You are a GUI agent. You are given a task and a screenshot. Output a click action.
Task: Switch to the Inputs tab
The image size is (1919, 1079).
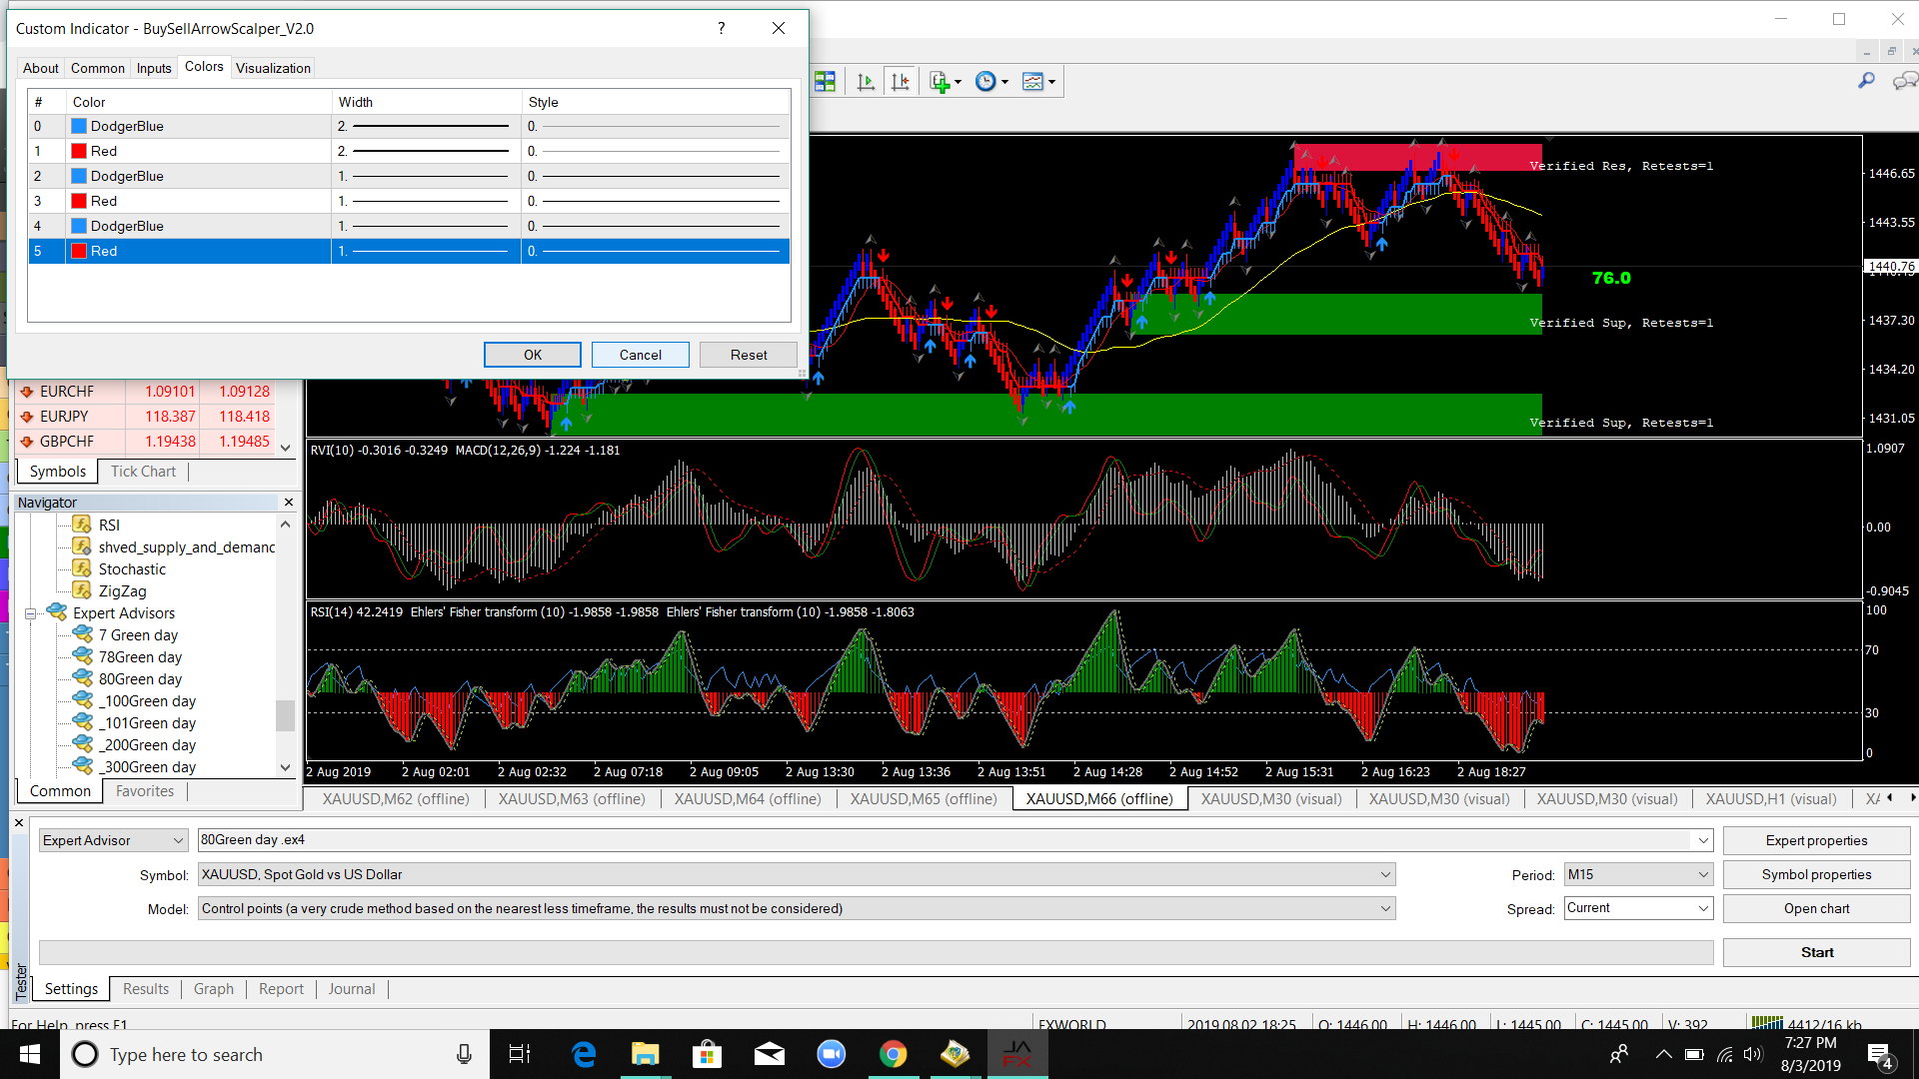[x=154, y=68]
